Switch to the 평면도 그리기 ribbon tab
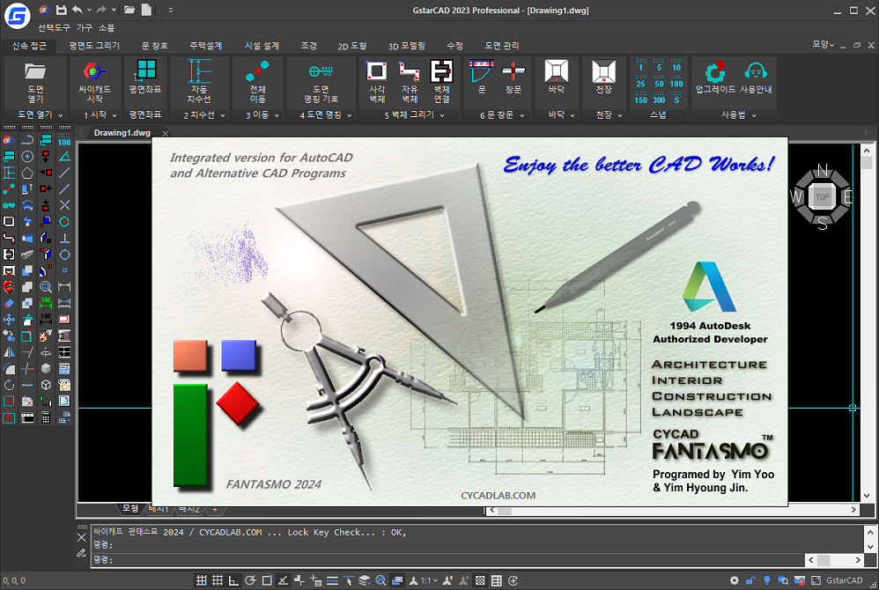The height and width of the screenshot is (590, 879). pos(94,46)
